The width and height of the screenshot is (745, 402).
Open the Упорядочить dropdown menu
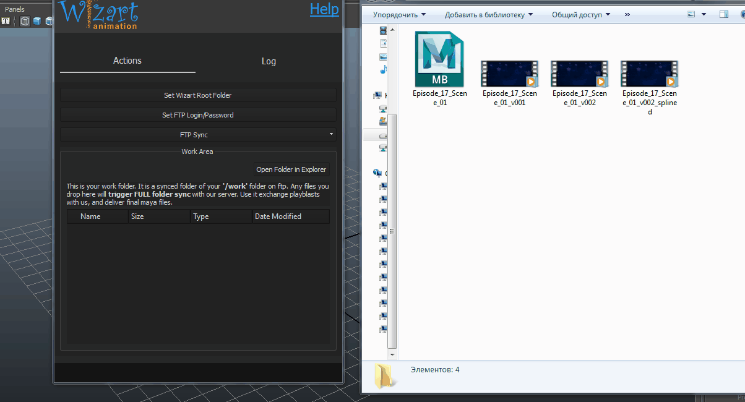pyautogui.click(x=399, y=14)
